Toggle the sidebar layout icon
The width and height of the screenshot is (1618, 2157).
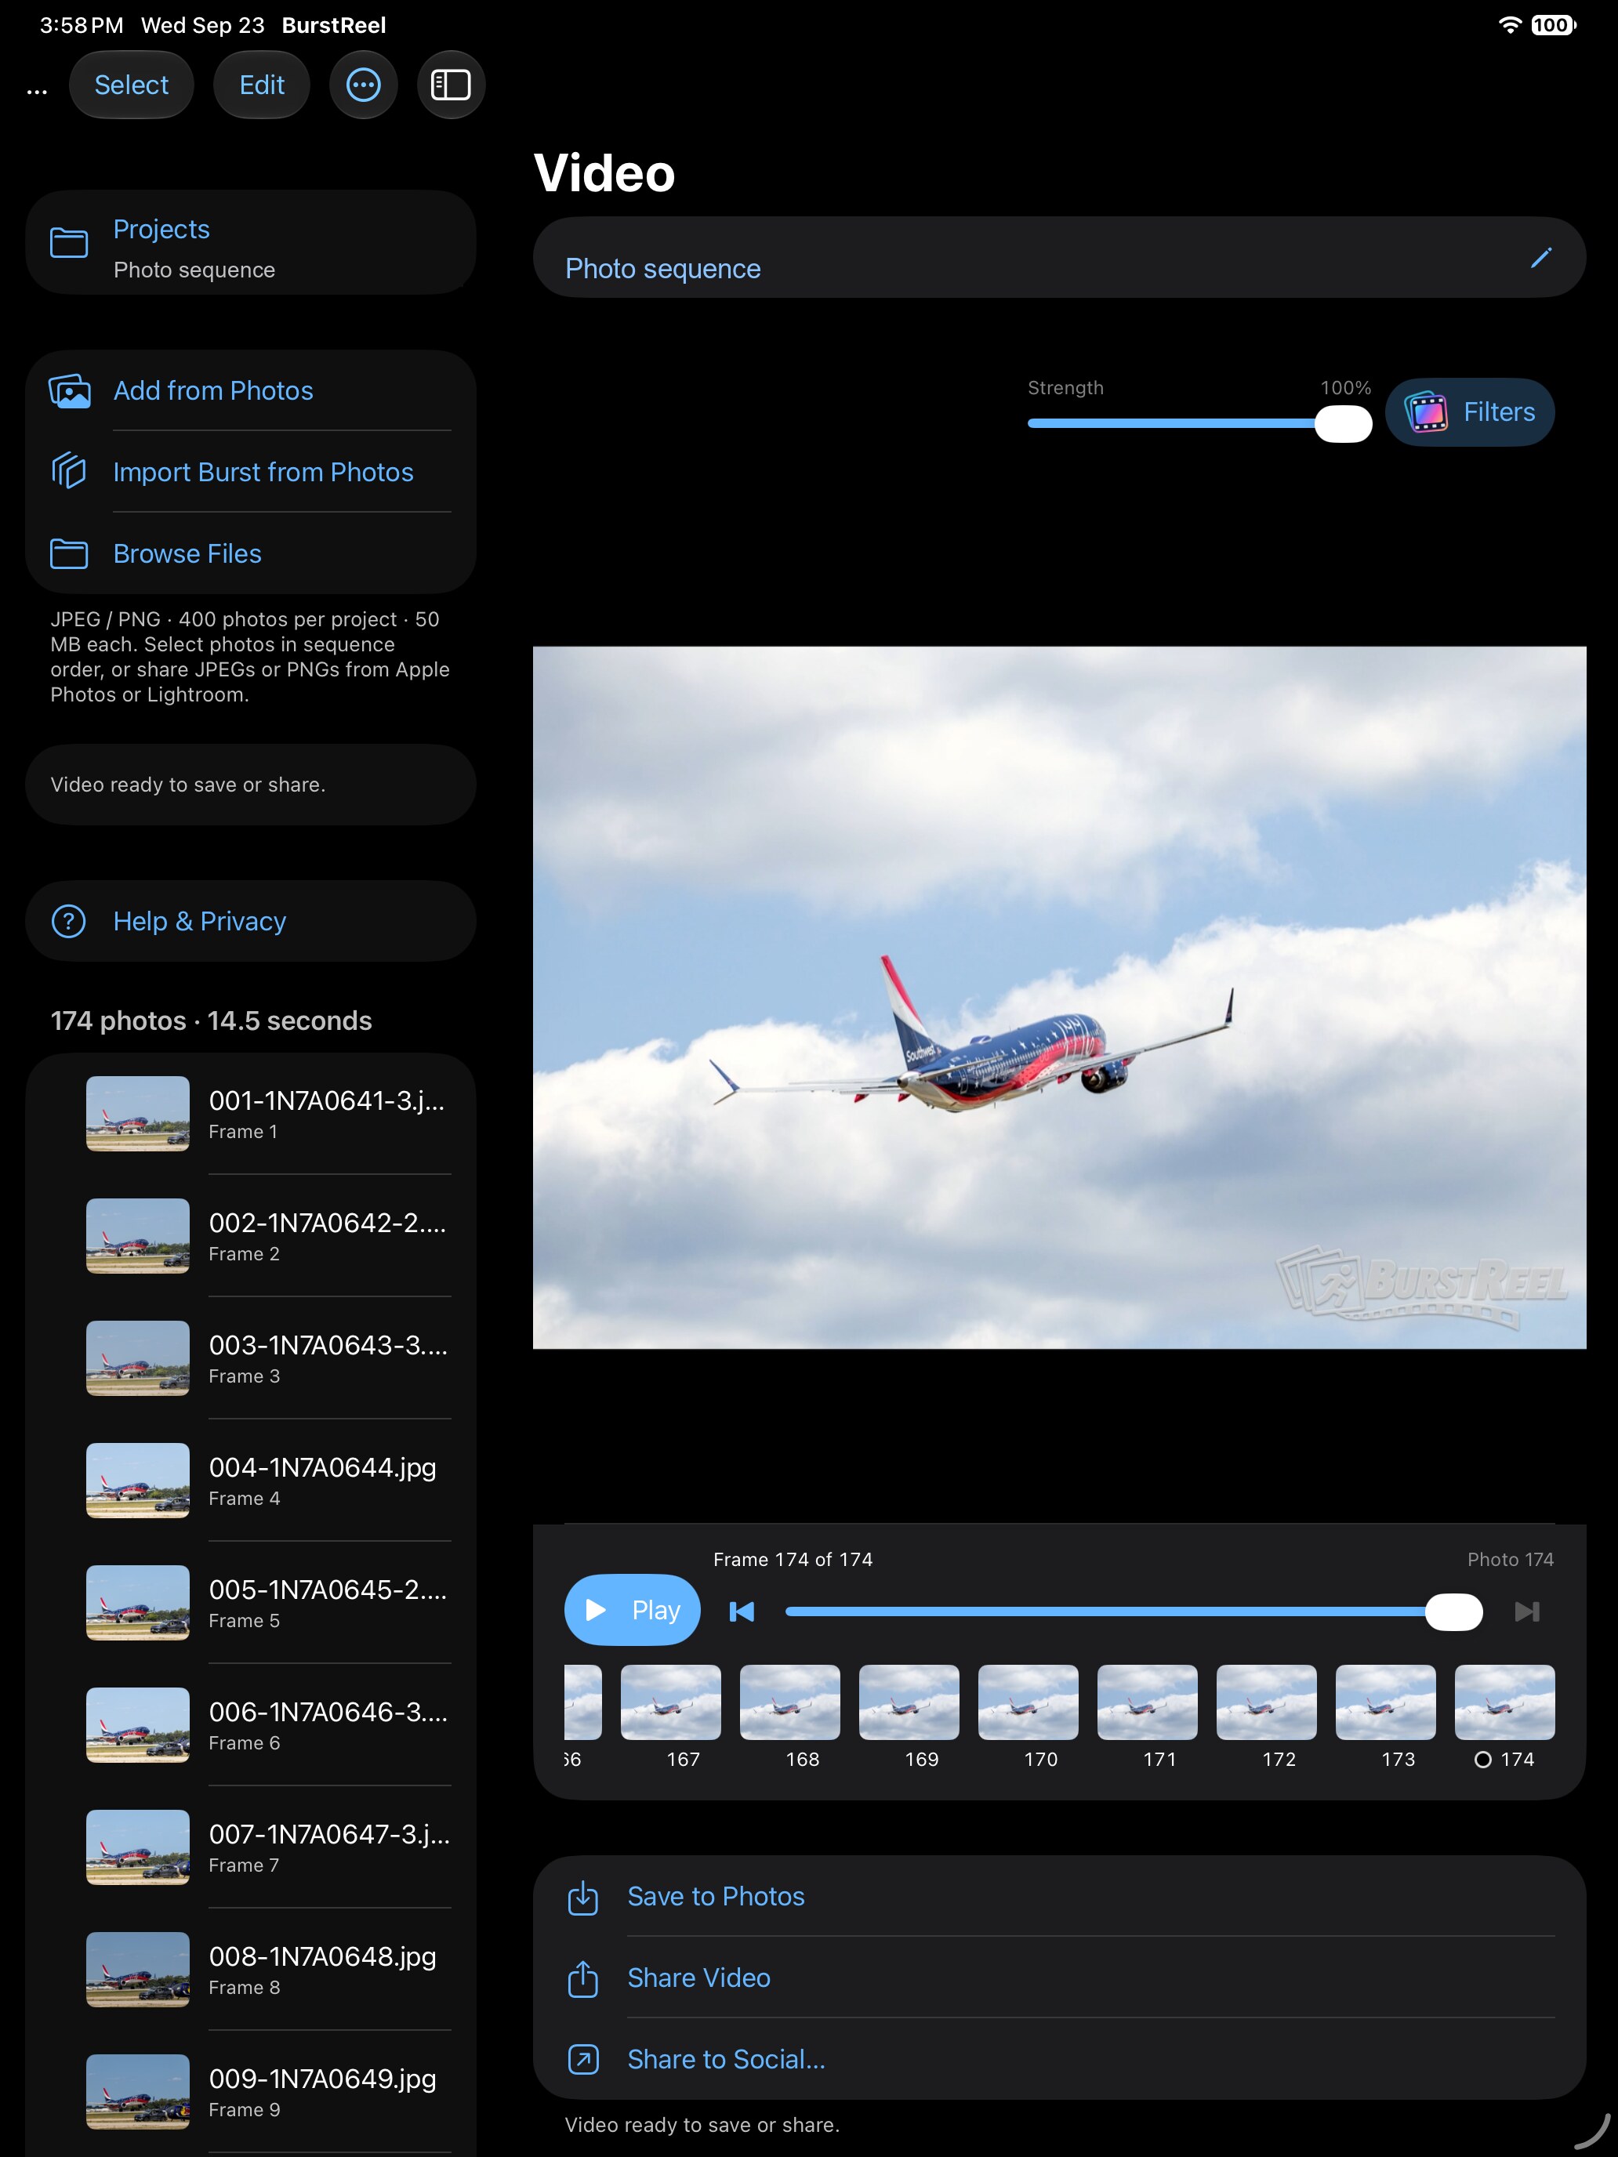tap(451, 85)
